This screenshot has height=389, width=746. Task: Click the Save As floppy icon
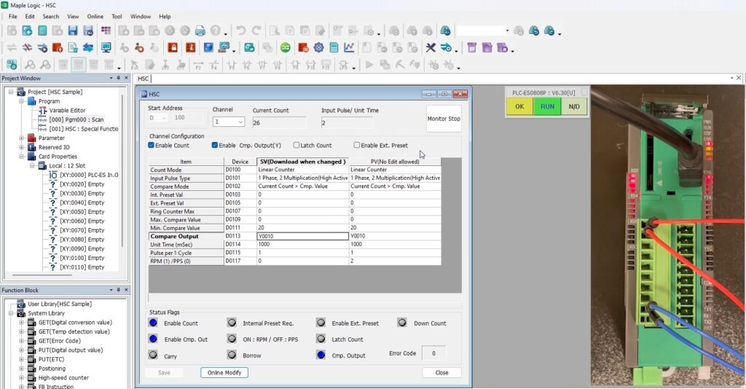click(x=88, y=31)
